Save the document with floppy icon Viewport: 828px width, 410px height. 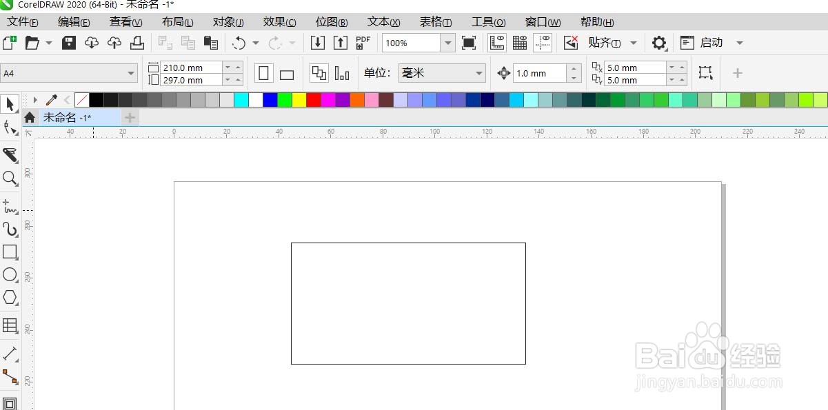pyautogui.click(x=69, y=43)
